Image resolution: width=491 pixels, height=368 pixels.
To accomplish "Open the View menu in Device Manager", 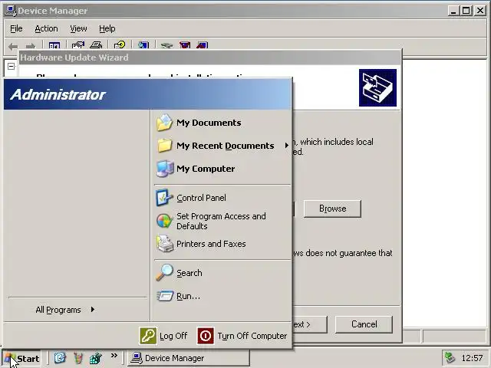I will [78, 28].
